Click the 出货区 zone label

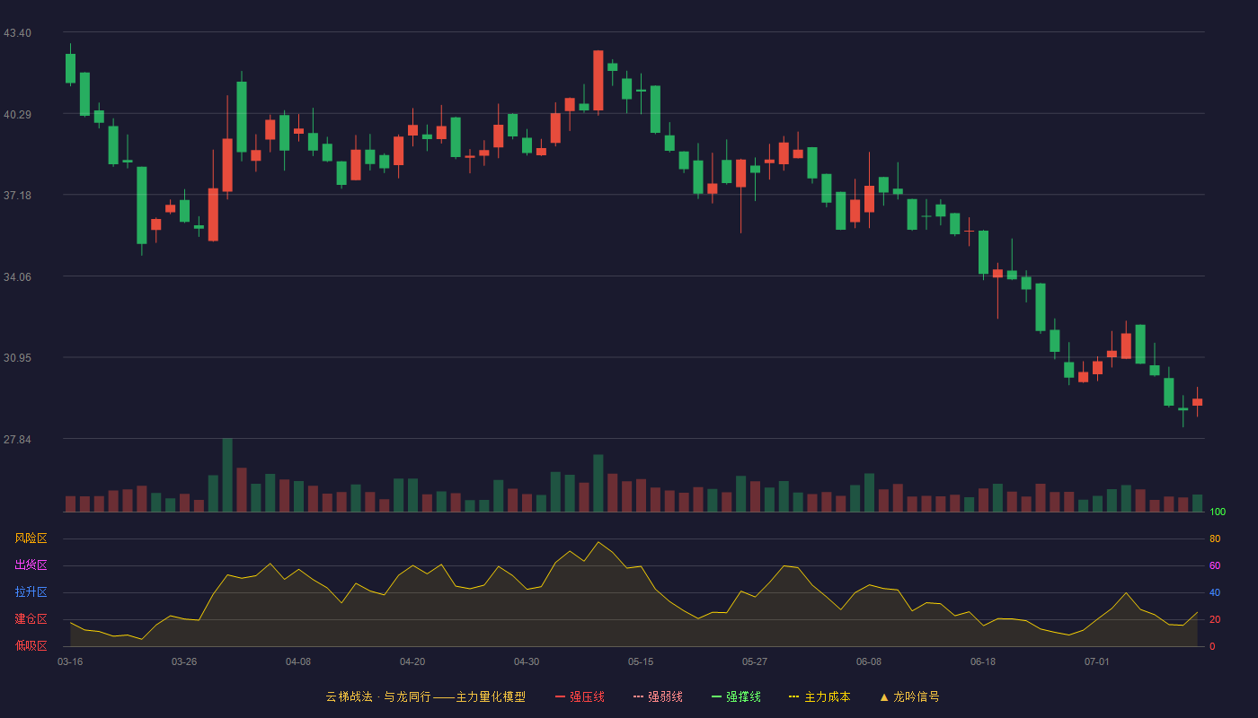click(x=31, y=565)
